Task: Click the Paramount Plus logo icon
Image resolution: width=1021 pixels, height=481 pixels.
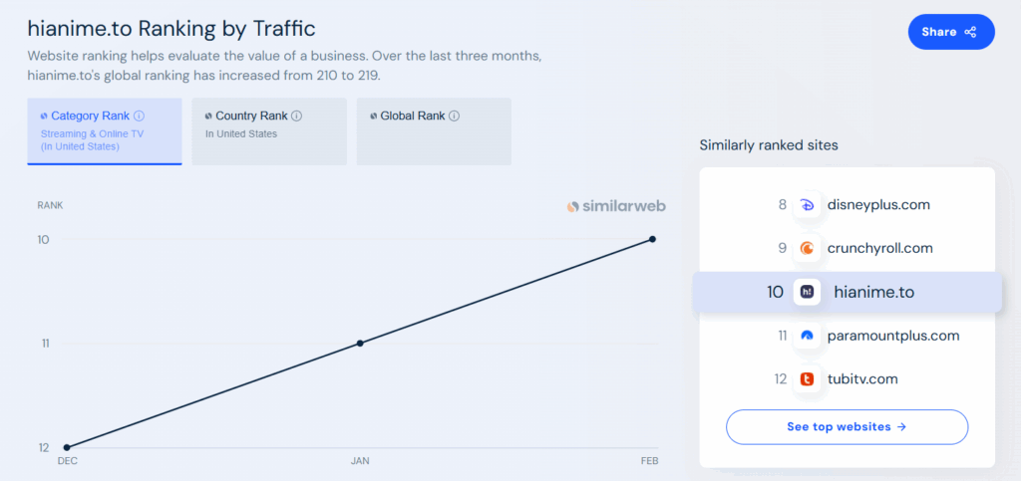Action: tap(808, 336)
